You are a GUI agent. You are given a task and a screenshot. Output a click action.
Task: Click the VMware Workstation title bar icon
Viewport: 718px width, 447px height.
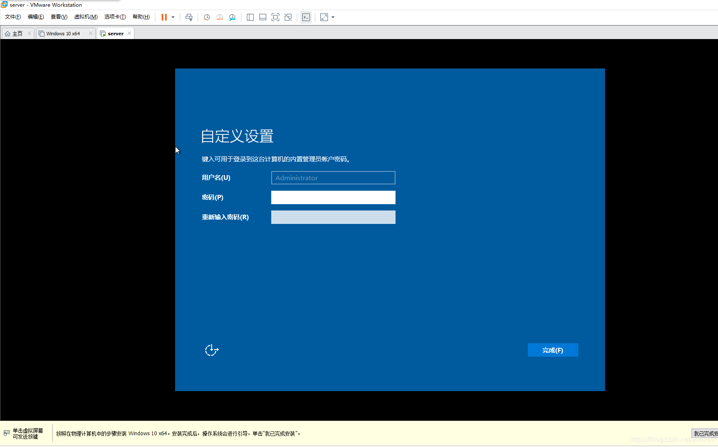4,5
